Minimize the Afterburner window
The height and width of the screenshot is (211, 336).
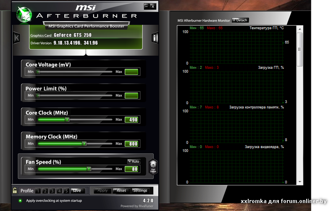(146, 6)
